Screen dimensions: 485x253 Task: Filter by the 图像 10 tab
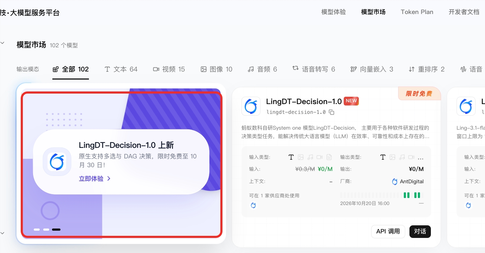[216, 69]
